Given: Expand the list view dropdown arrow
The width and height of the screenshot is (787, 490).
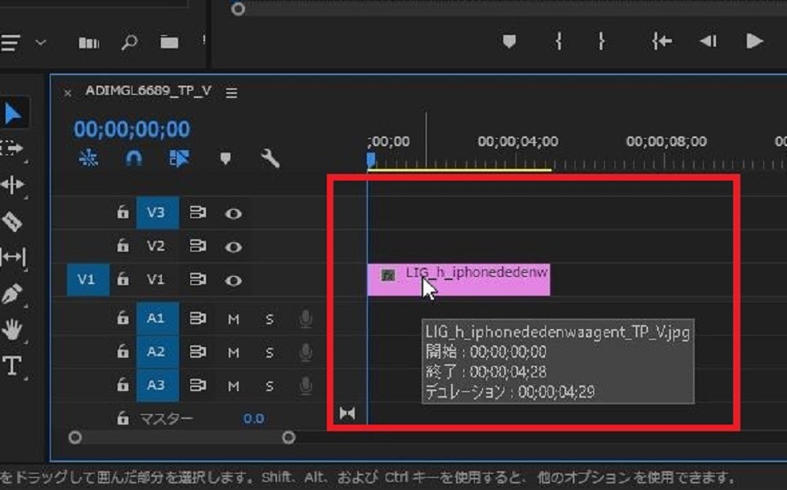Looking at the screenshot, I should tap(40, 42).
